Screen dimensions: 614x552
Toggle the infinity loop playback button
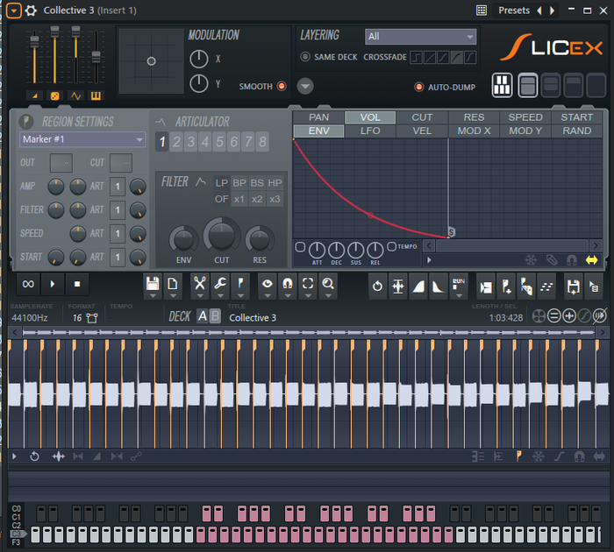point(29,284)
